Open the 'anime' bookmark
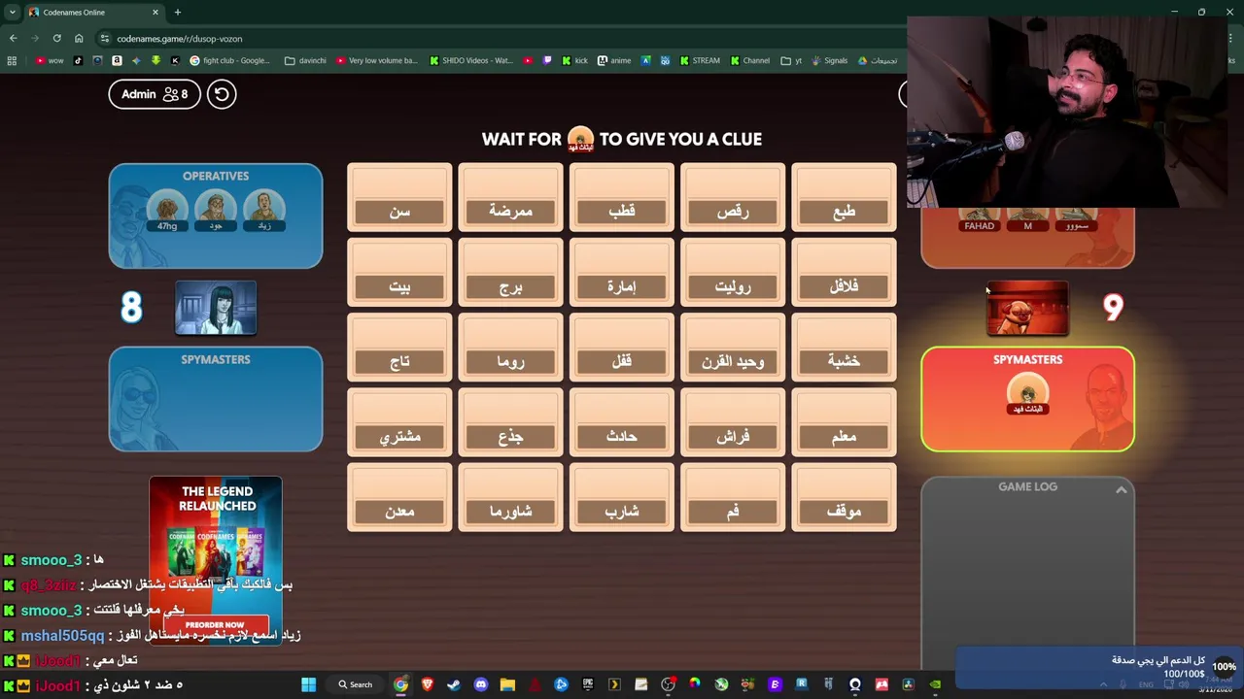The image size is (1244, 699). tap(614, 60)
